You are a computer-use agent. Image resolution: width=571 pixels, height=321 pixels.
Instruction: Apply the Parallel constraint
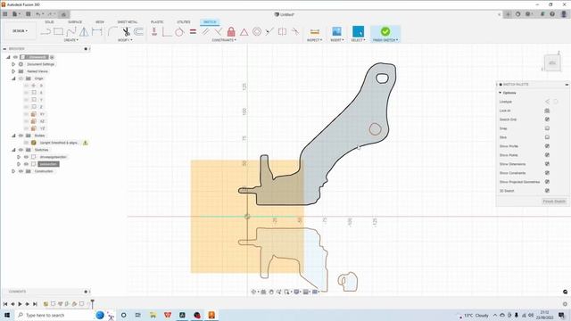coord(206,32)
